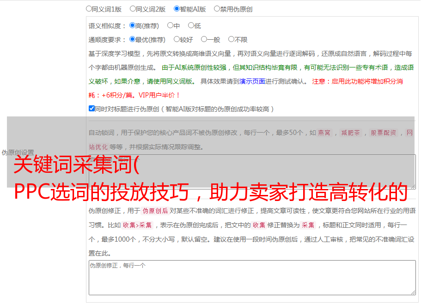Click the 收集>采集 example tag
421x304 pixels.
137,225
